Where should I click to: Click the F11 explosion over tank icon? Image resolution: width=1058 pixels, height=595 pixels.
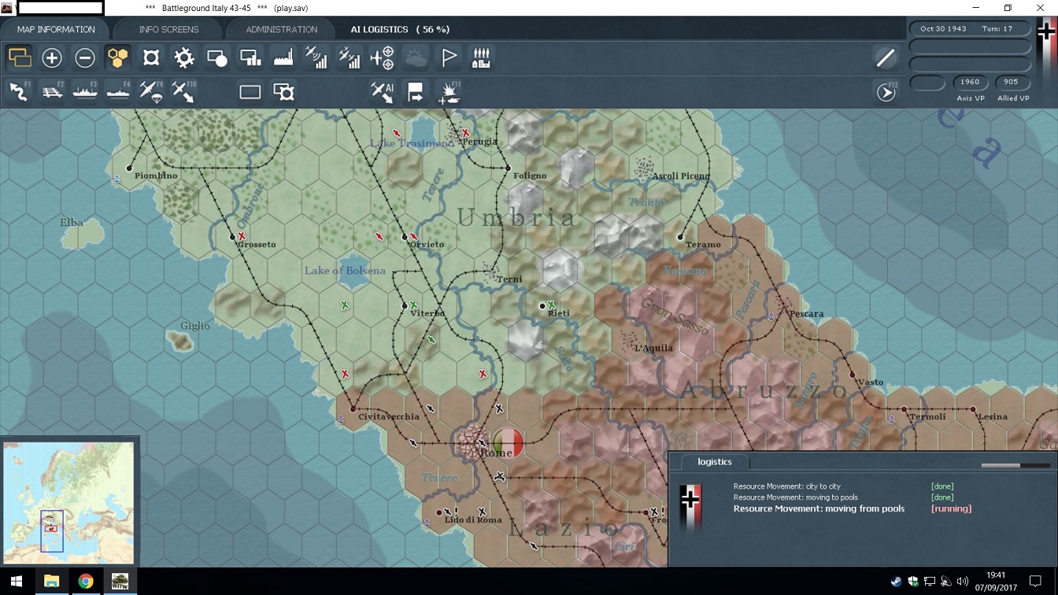(x=449, y=92)
